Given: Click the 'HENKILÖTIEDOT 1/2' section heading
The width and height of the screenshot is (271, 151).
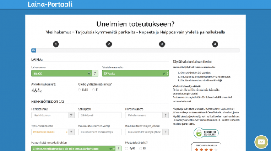Looking at the screenshot, I should point(48,101).
